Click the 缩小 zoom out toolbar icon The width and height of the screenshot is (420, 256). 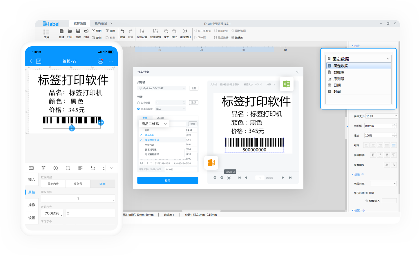(174, 31)
